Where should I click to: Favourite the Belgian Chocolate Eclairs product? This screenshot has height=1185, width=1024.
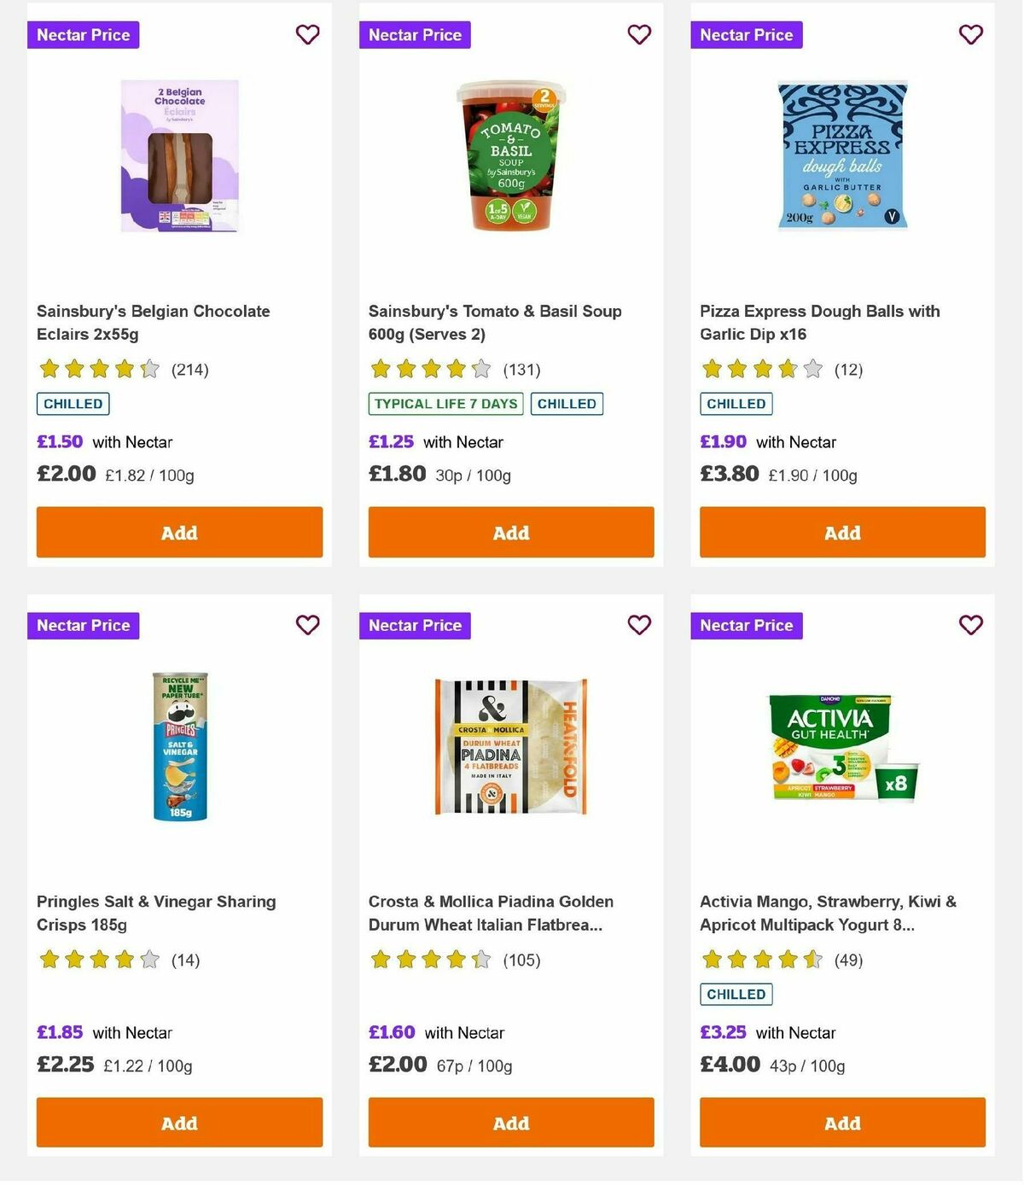(x=307, y=35)
